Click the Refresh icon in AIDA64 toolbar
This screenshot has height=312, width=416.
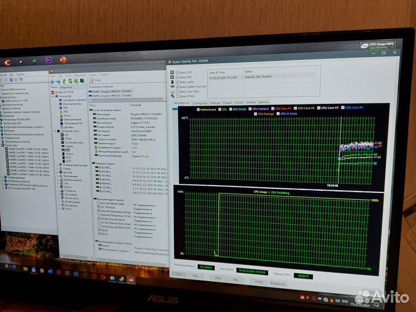(x=70, y=81)
